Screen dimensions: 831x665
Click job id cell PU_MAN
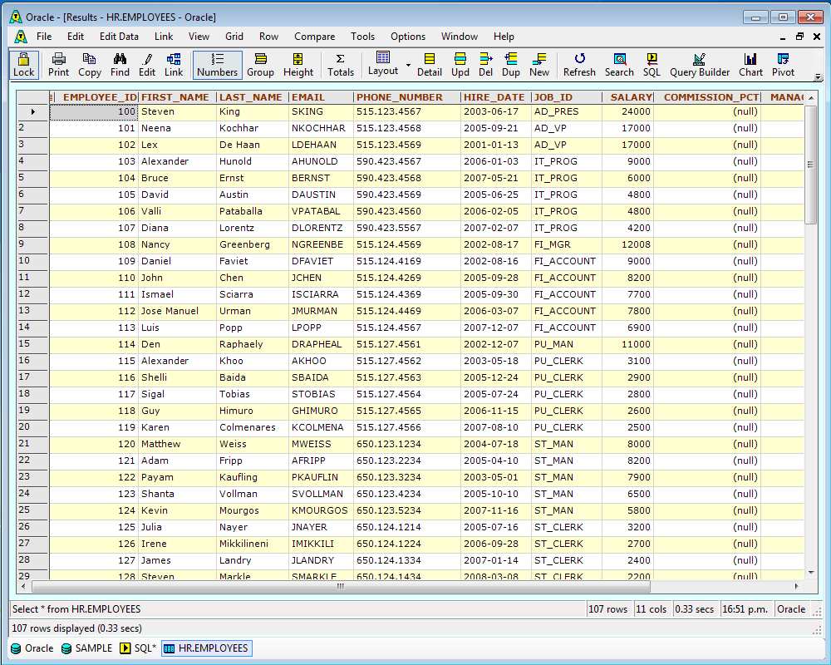click(x=566, y=344)
